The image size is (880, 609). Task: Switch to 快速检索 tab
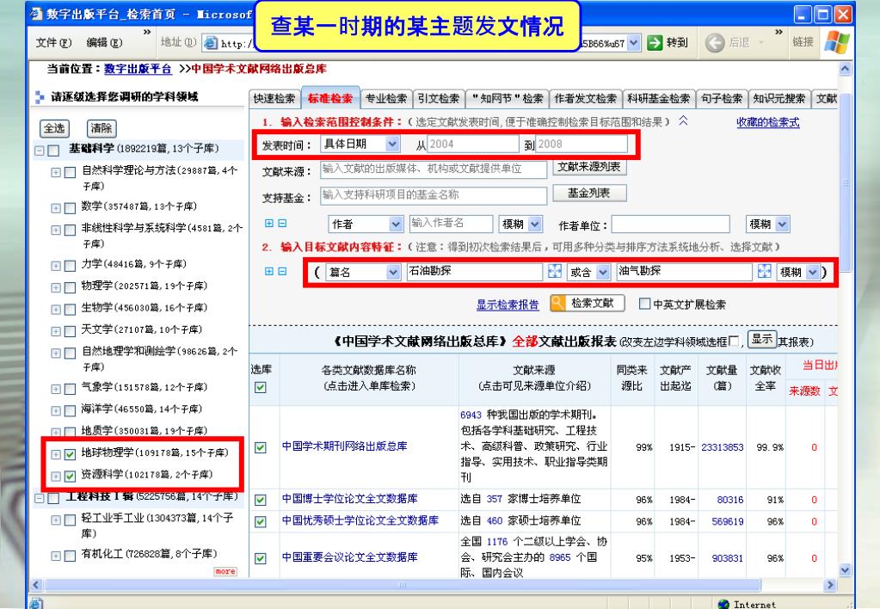click(274, 99)
